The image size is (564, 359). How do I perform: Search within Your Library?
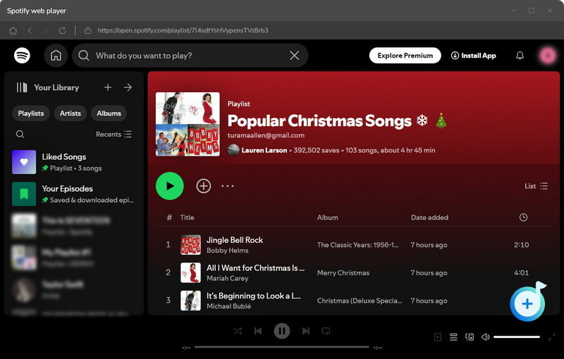coord(20,134)
